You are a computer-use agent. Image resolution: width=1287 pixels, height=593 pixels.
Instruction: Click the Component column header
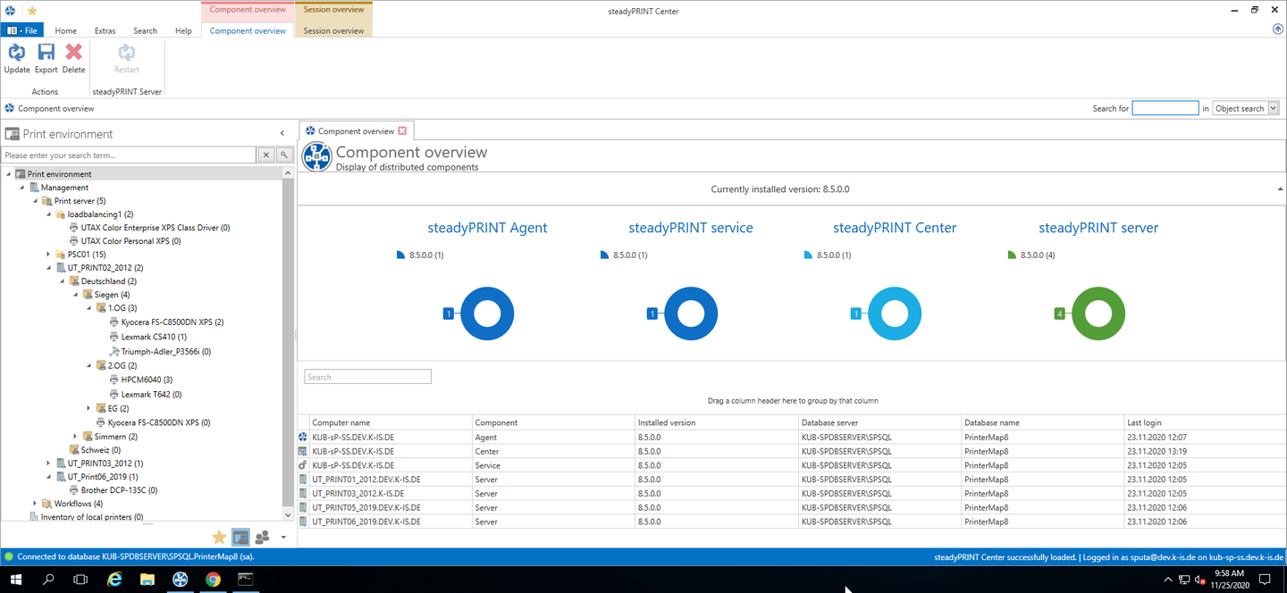tap(553, 422)
